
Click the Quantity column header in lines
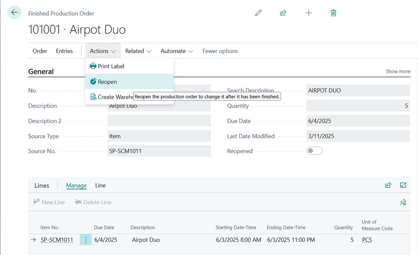pyautogui.click(x=344, y=227)
